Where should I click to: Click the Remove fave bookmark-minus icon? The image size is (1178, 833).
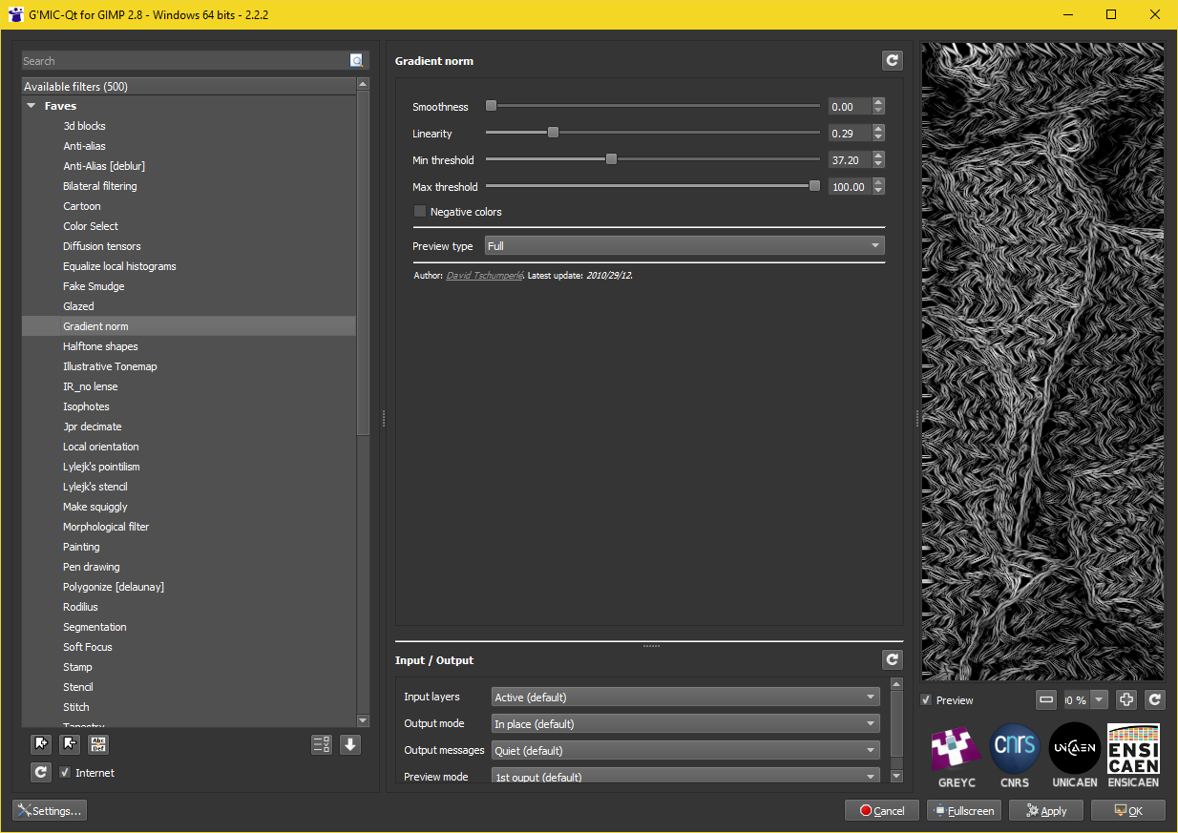70,745
